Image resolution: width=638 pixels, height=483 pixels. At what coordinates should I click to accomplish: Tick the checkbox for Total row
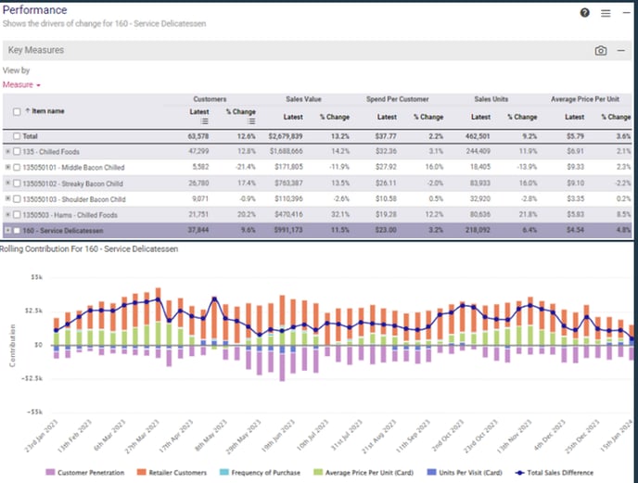pyautogui.click(x=18, y=135)
